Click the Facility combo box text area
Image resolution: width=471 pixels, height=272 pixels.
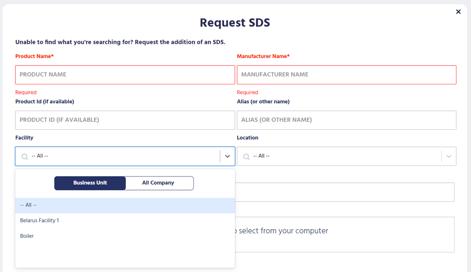point(121,156)
